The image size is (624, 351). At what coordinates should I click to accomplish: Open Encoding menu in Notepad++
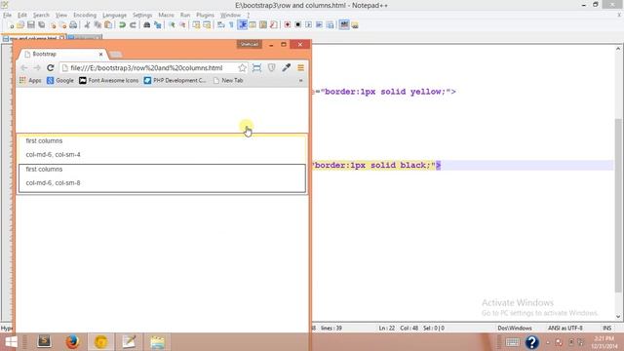85,15
